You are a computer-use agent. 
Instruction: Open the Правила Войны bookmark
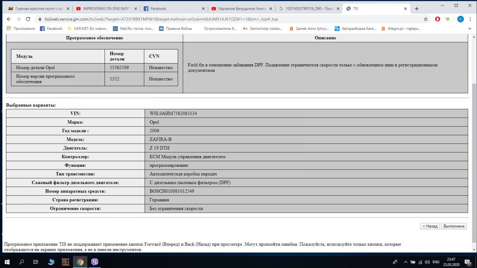(x=175, y=29)
